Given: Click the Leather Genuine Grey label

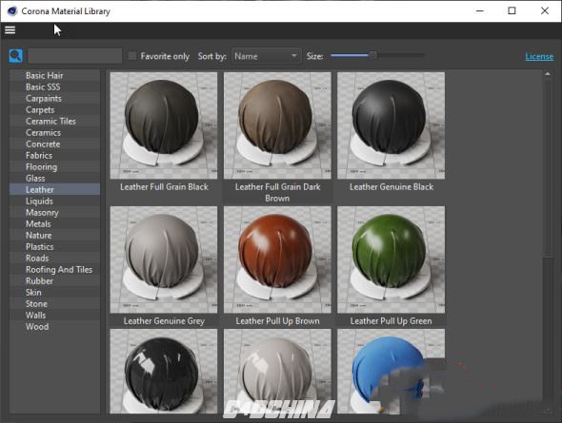Looking at the screenshot, I should pos(164,321).
